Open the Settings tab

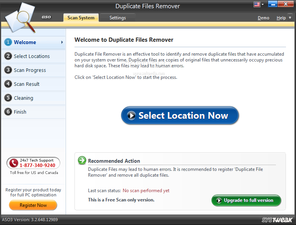118,17
